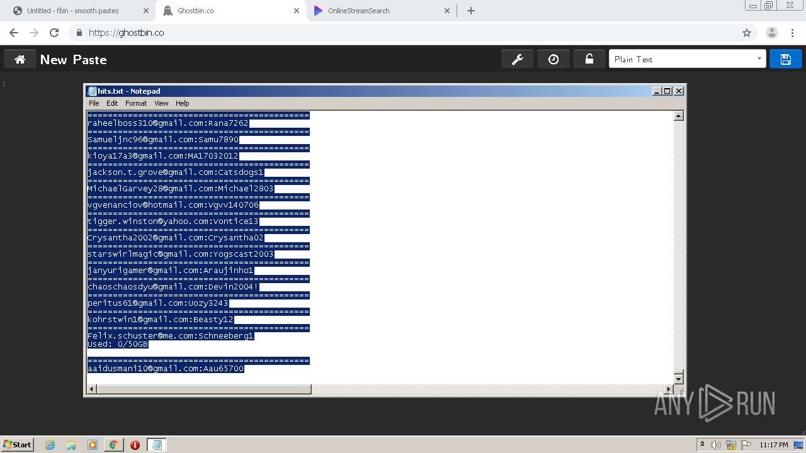Open the Chrome profile avatar
The image size is (806, 453).
tap(771, 33)
